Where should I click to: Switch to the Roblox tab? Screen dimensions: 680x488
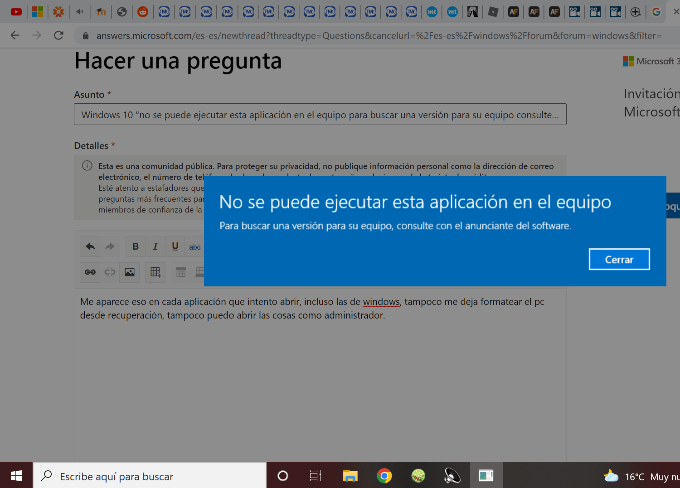(x=493, y=12)
